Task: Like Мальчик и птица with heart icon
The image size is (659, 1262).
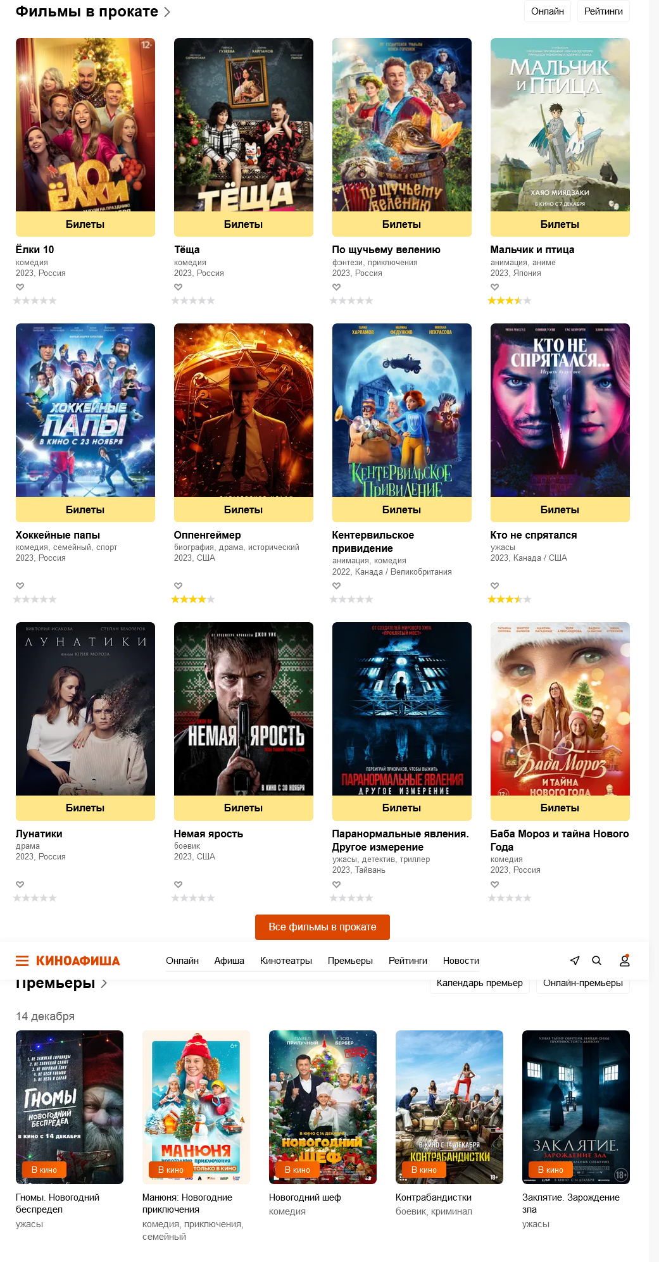Action: coord(494,287)
